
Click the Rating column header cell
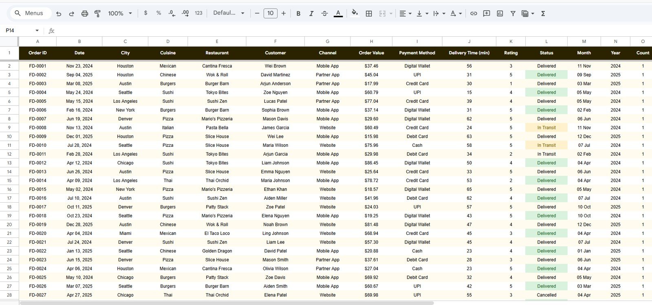click(x=511, y=53)
